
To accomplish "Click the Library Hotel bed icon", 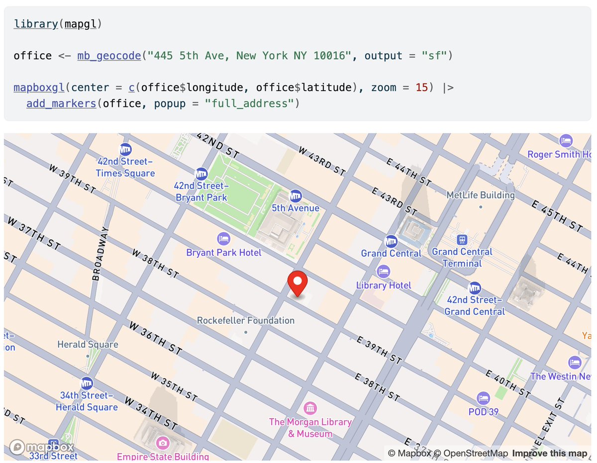I will (x=384, y=272).
